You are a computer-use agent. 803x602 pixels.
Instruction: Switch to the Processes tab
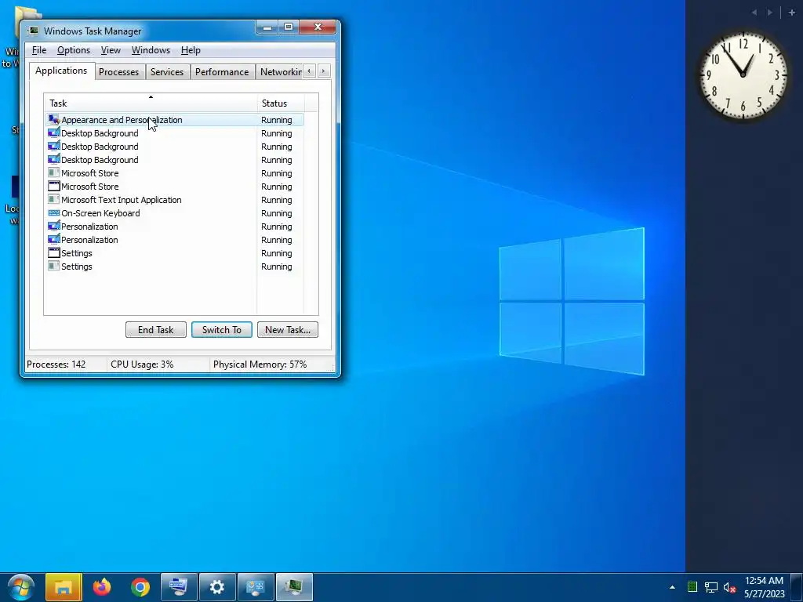(119, 71)
